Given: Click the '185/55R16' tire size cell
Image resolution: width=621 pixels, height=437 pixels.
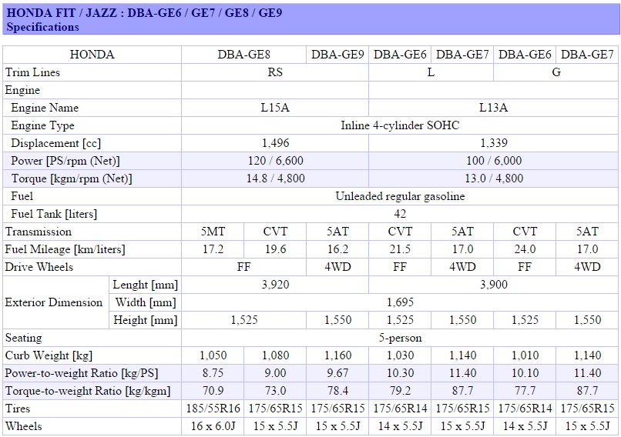Looking at the screenshot, I should (213, 408).
